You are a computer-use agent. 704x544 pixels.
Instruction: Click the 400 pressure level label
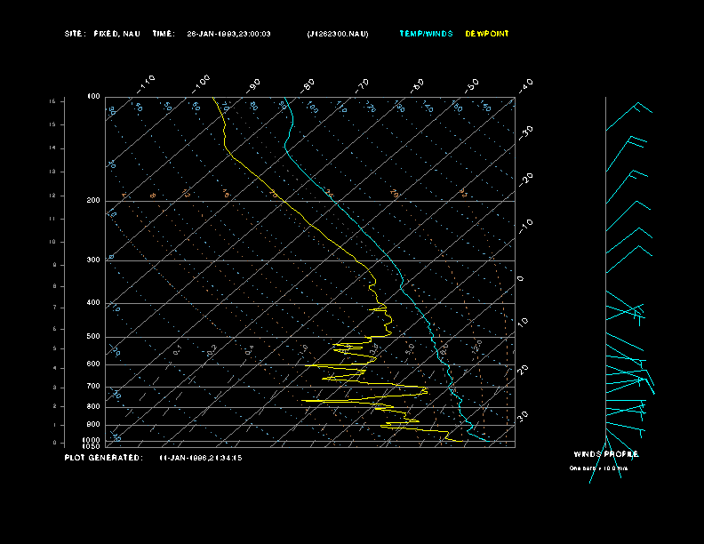93,302
